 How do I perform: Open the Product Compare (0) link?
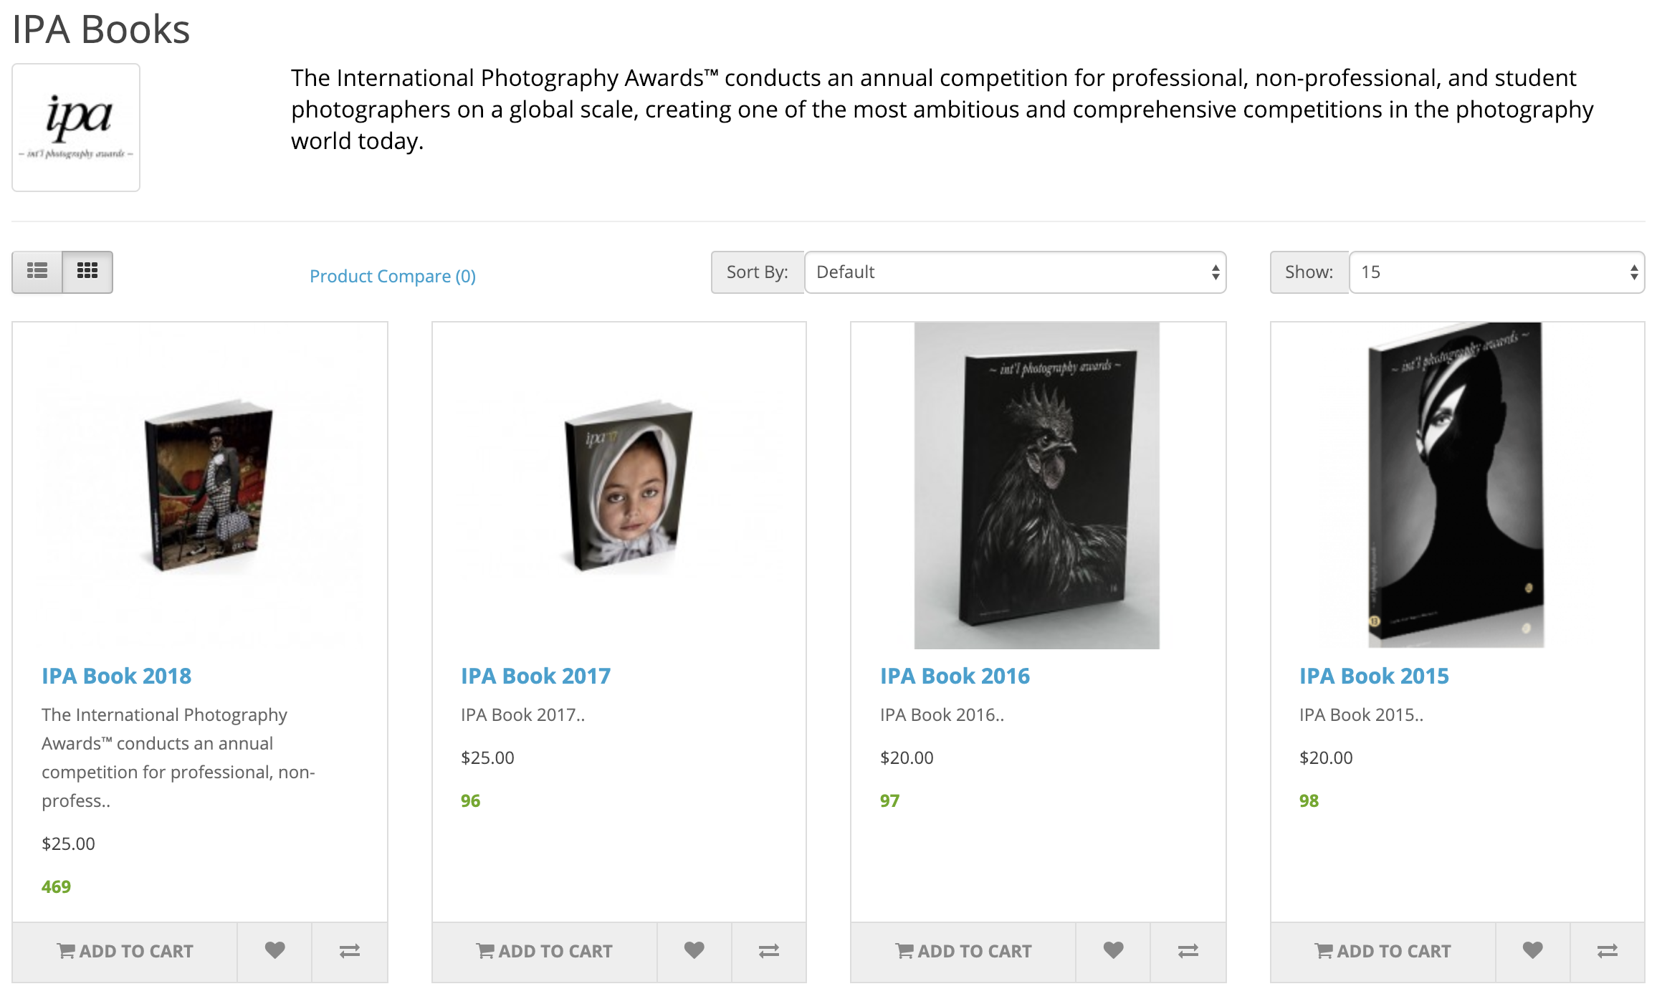point(393,276)
